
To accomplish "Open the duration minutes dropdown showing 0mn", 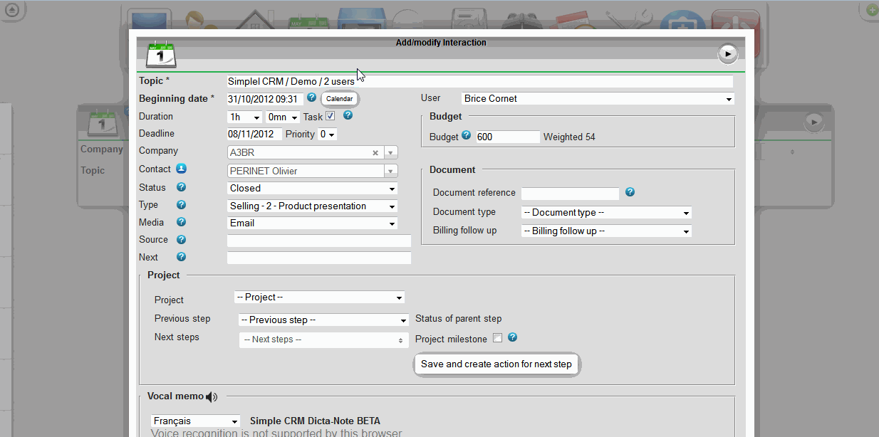I will tap(283, 117).
